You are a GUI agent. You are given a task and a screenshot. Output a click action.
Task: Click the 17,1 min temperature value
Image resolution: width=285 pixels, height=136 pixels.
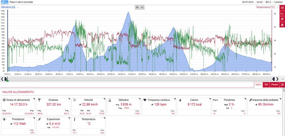(74, 133)
